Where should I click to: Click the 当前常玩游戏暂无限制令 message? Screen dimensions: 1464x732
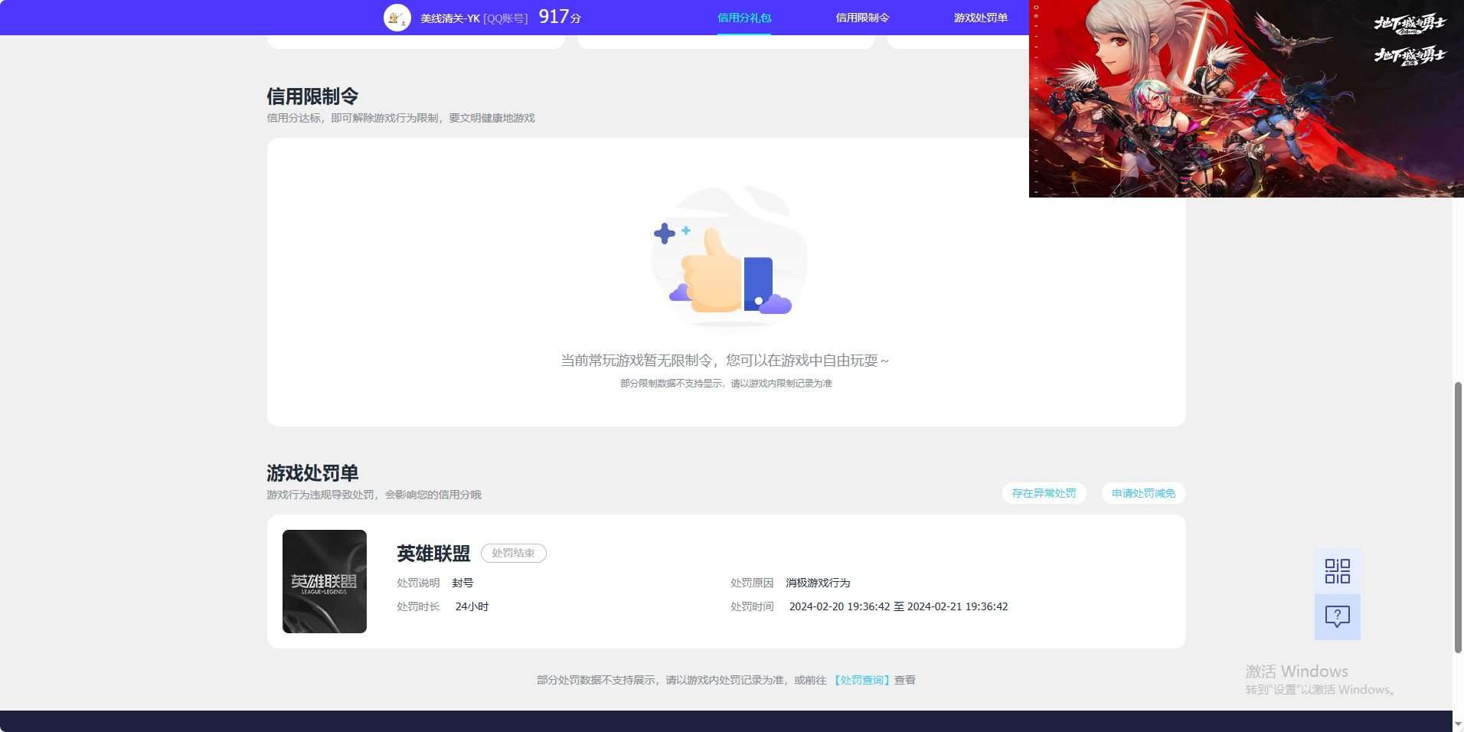726,360
